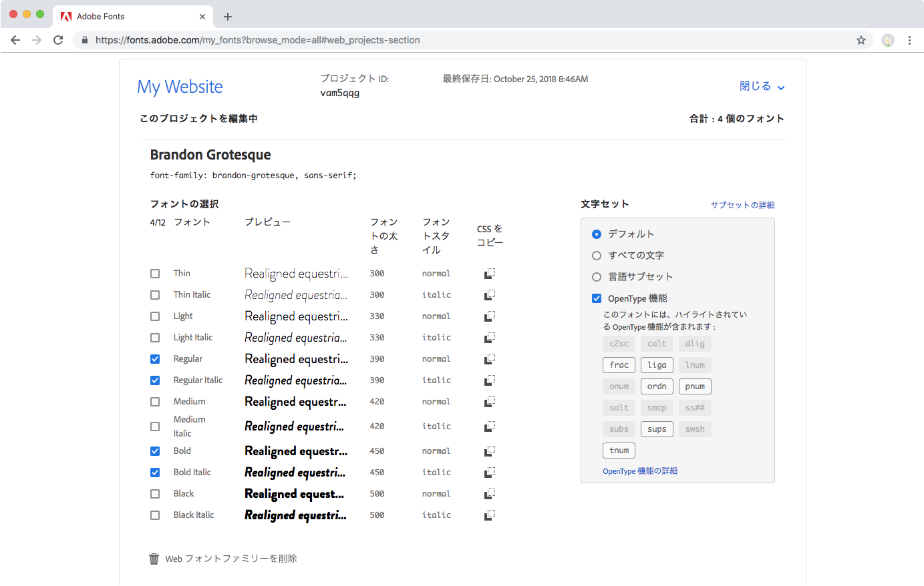
Task: Copy CSS for Regular Italic
Action: pos(490,380)
